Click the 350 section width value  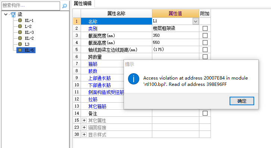pyautogui.click(x=175, y=35)
